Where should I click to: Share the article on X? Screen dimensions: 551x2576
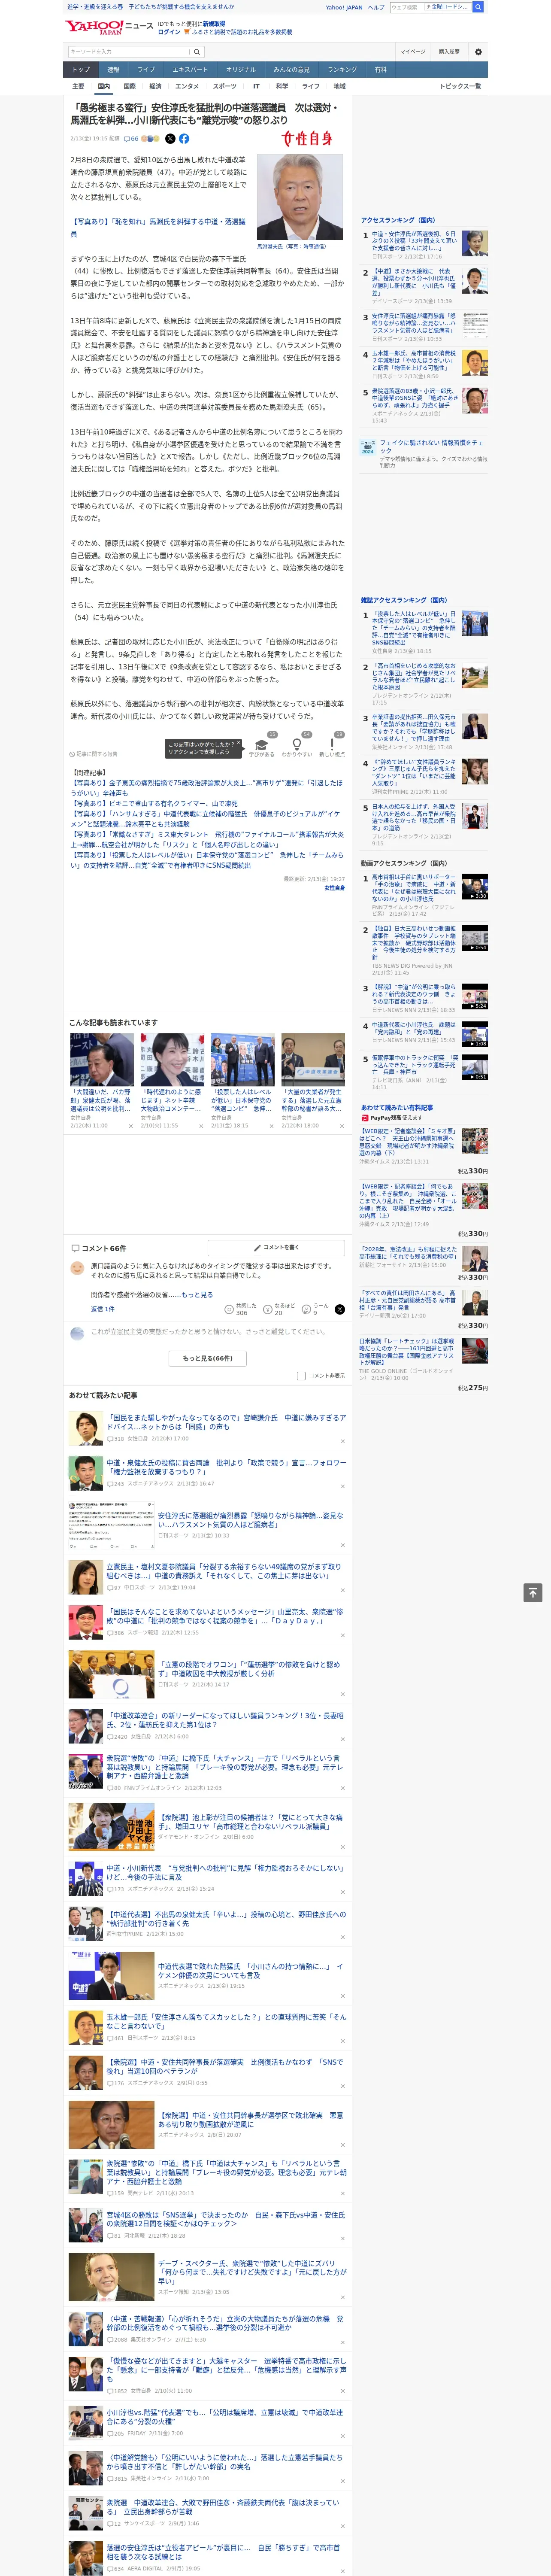coord(170,139)
